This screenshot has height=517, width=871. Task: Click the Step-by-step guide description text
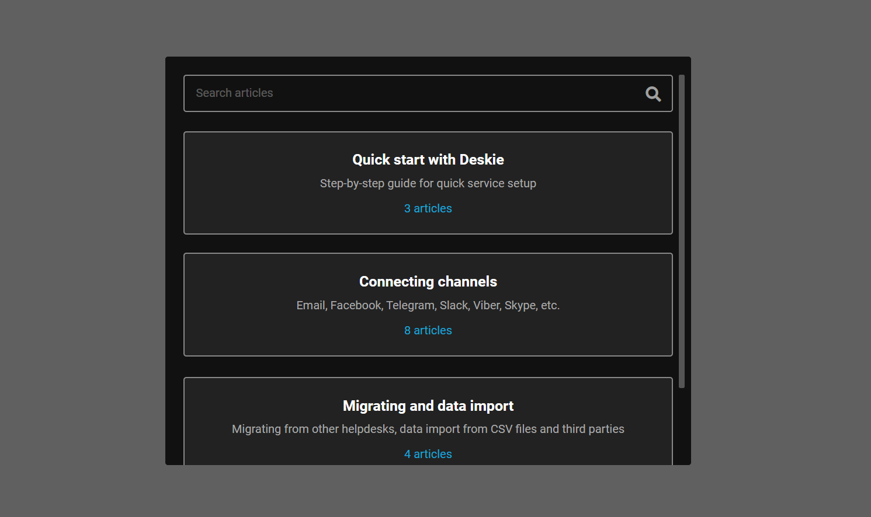(x=428, y=183)
